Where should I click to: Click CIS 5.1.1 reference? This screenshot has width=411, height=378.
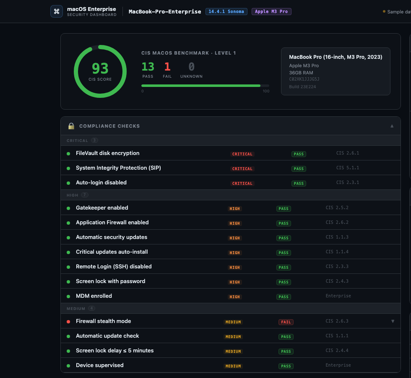click(x=348, y=168)
